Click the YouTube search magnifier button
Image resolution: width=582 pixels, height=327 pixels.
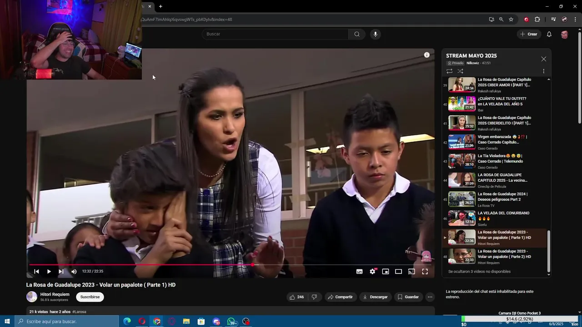click(x=357, y=34)
